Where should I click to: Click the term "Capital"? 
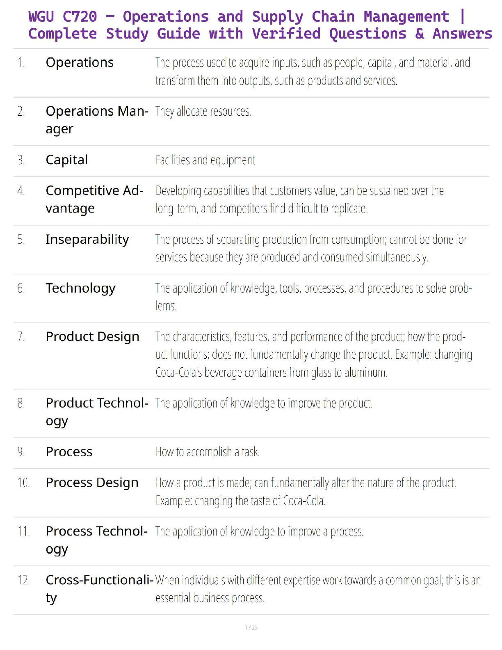tap(66, 160)
